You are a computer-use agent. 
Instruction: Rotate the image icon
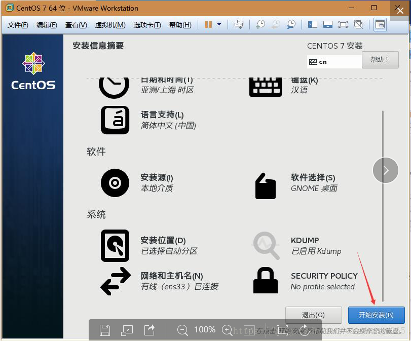coord(304,330)
